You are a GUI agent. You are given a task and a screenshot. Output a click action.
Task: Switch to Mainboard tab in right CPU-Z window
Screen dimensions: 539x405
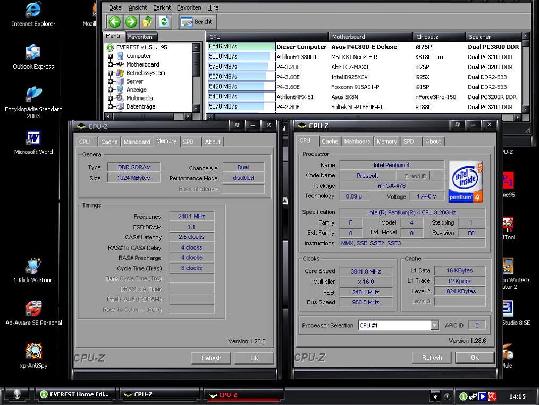pos(358,141)
